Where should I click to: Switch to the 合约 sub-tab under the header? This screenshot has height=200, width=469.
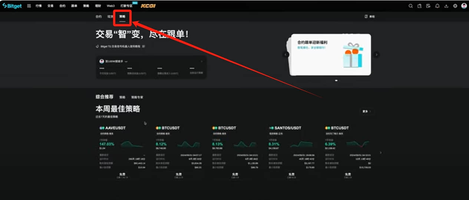(99, 17)
